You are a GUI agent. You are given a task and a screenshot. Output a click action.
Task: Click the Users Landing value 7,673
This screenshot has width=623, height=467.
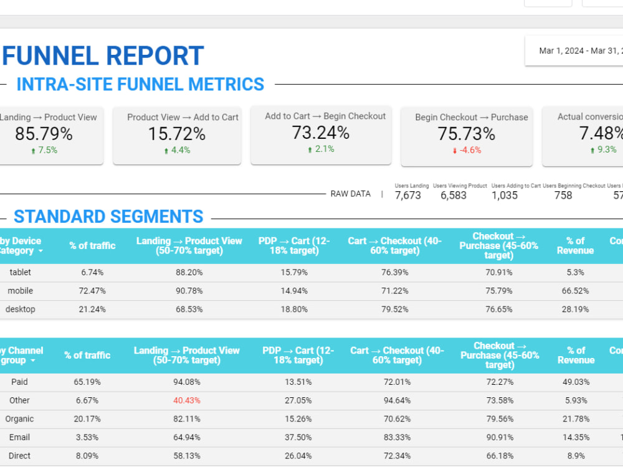[x=407, y=196]
